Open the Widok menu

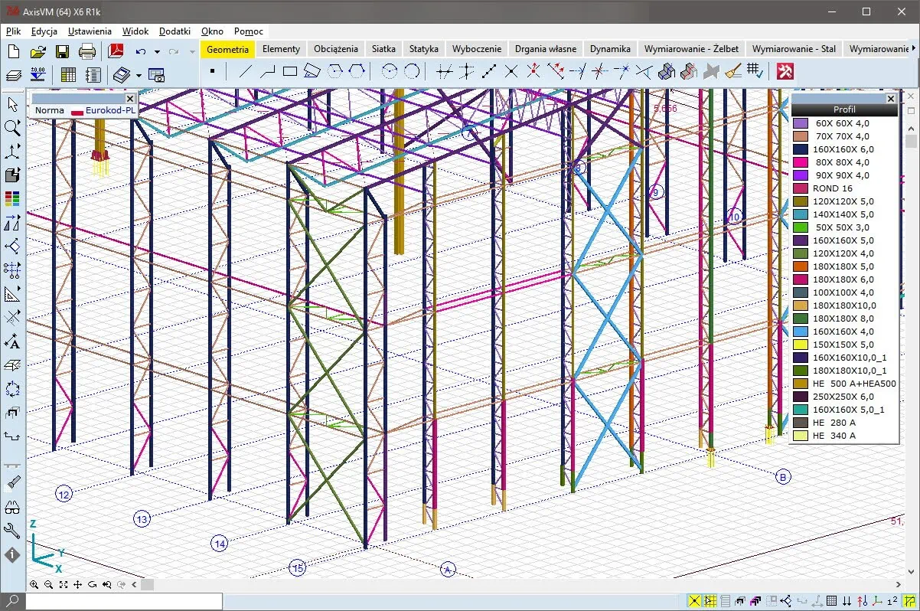pos(135,31)
